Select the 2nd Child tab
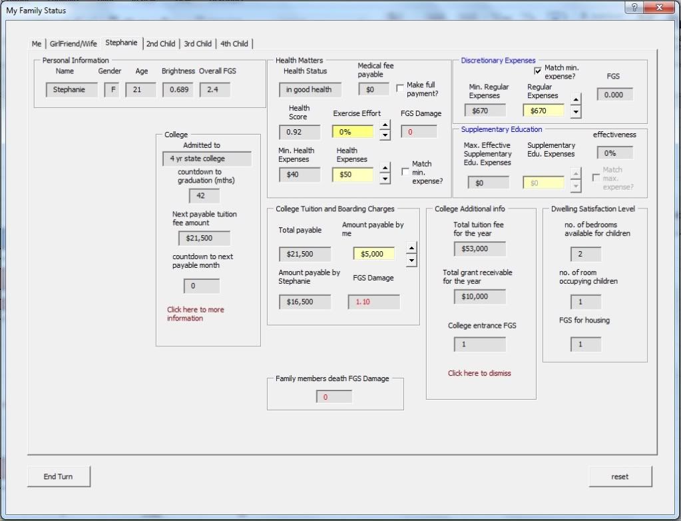The height and width of the screenshot is (521, 681). (x=160, y=44)
